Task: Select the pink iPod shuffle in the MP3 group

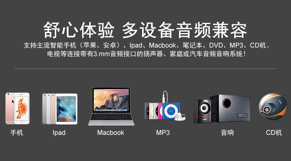Action: tap(160, 111)
